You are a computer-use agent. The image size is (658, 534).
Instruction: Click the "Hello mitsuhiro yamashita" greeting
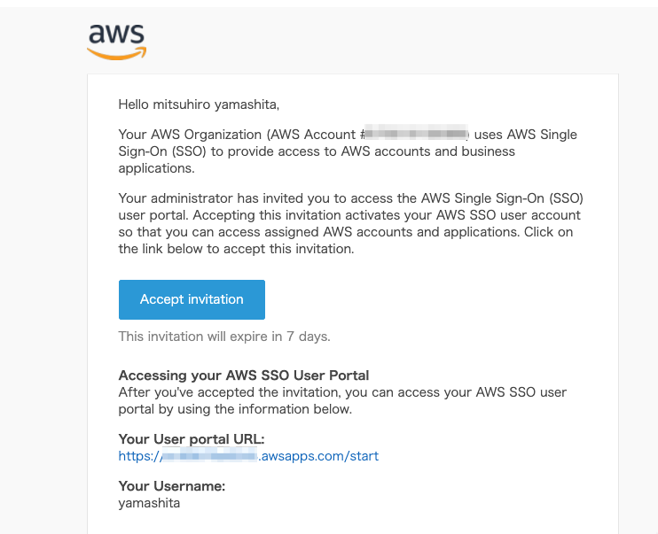[x=199, y=104]
